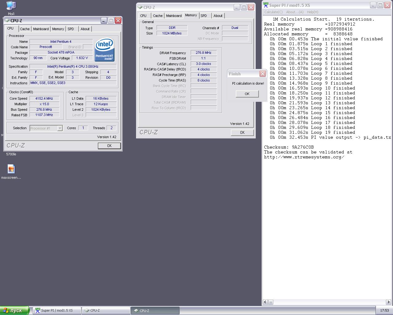
Task: Click the system tray clock 17:53
Action: (x=384, y=310)
